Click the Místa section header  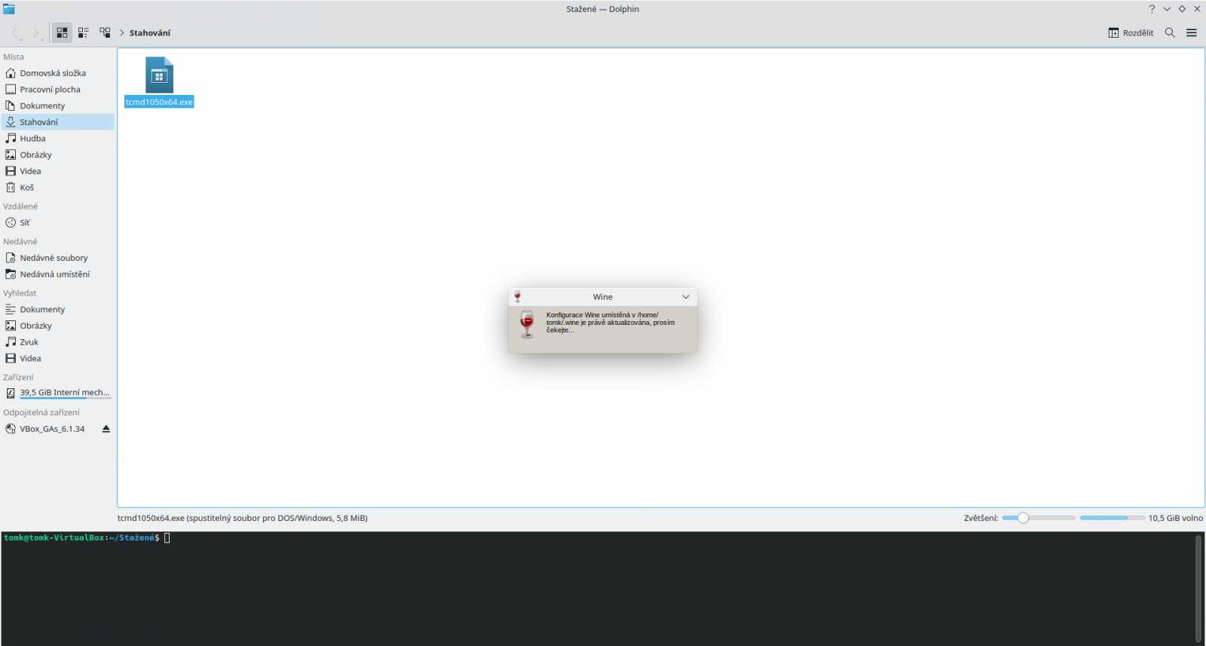(x=14, y=57)
